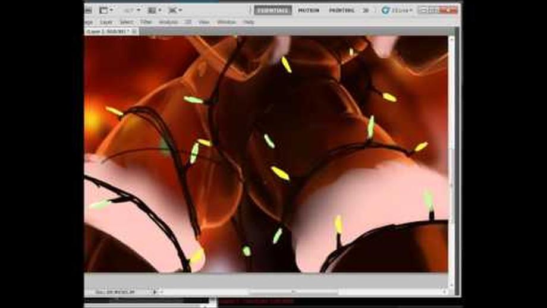Select the Essentials workspace button
This screenshot has height=308, width=547.
pyautogui.click(x=273, y=11)
